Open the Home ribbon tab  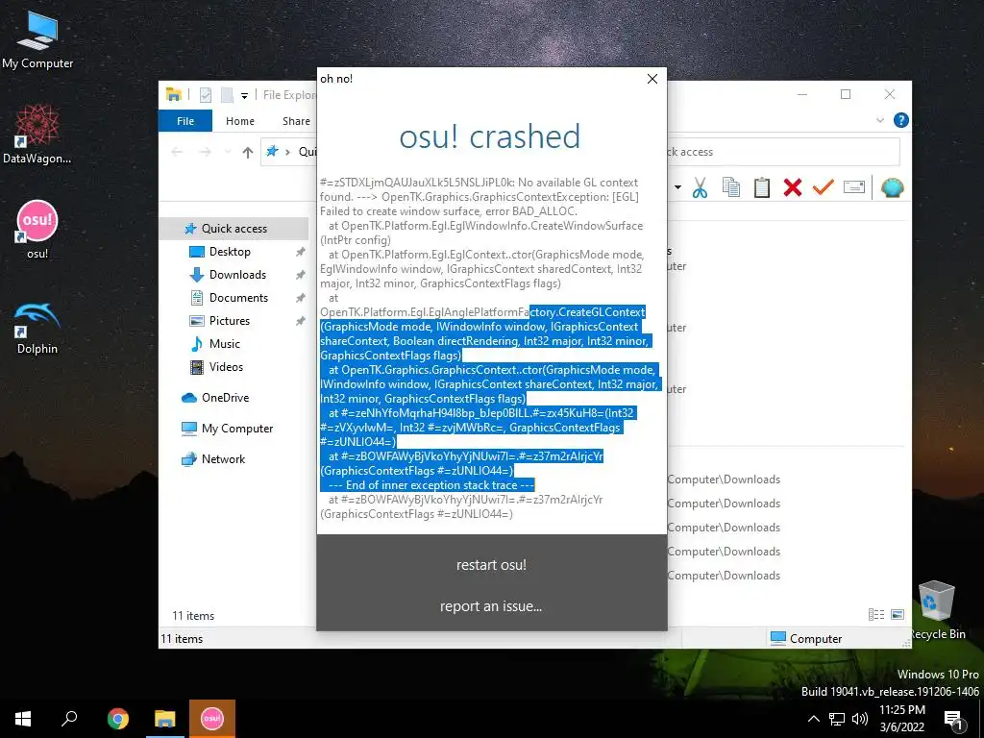click(239, 120)
